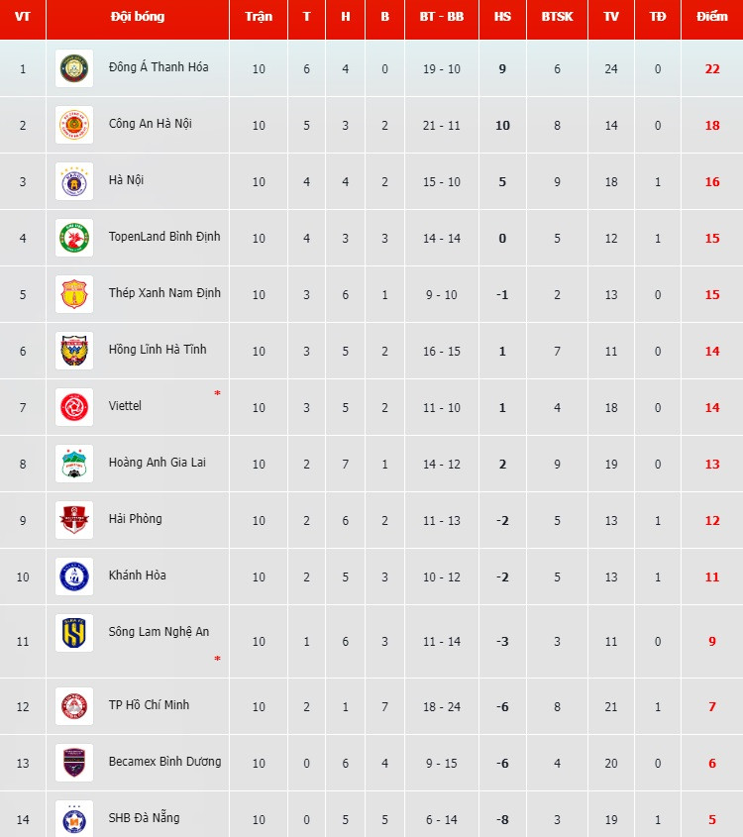Click the Hải Phòng club logo

pos(74,520)
